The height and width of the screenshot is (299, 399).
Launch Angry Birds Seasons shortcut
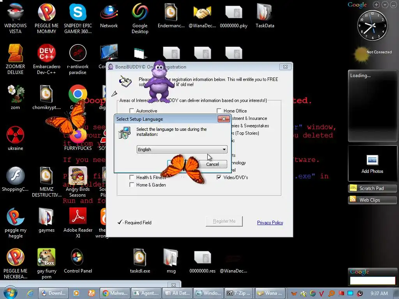tap(78, 182)
